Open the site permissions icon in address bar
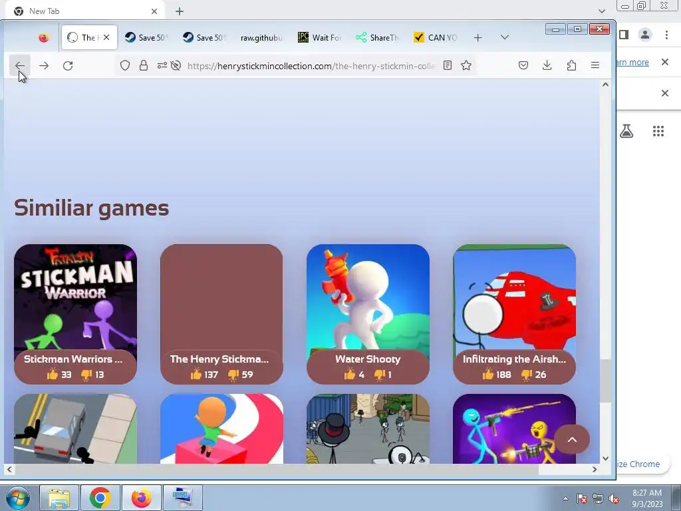 162,66
